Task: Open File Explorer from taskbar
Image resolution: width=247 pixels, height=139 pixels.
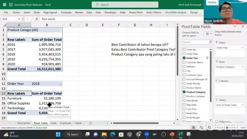Action: (x=104, y=134)
